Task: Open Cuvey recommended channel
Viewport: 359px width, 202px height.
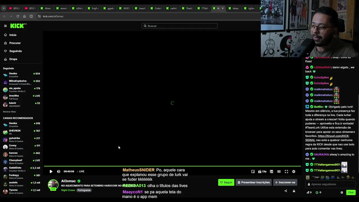Action: 21,147
